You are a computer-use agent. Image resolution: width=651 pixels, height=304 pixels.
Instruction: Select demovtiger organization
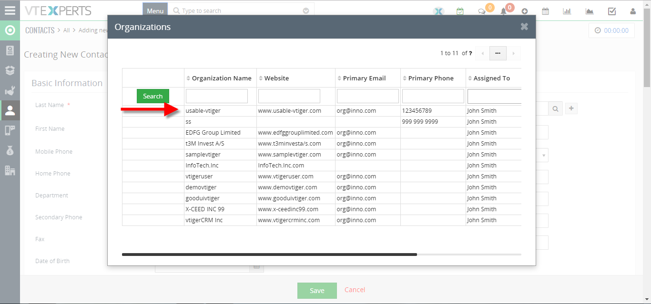201,187
